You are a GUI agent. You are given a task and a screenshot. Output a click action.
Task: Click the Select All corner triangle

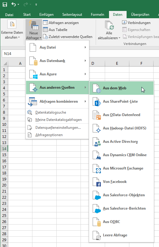[5, 63]
